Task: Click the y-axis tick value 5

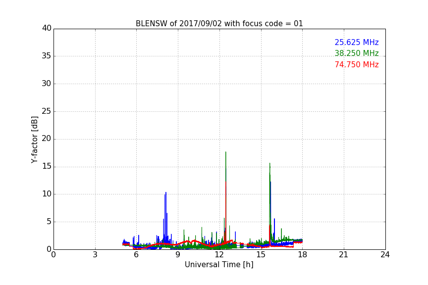Action: click(x=49, y=222)
